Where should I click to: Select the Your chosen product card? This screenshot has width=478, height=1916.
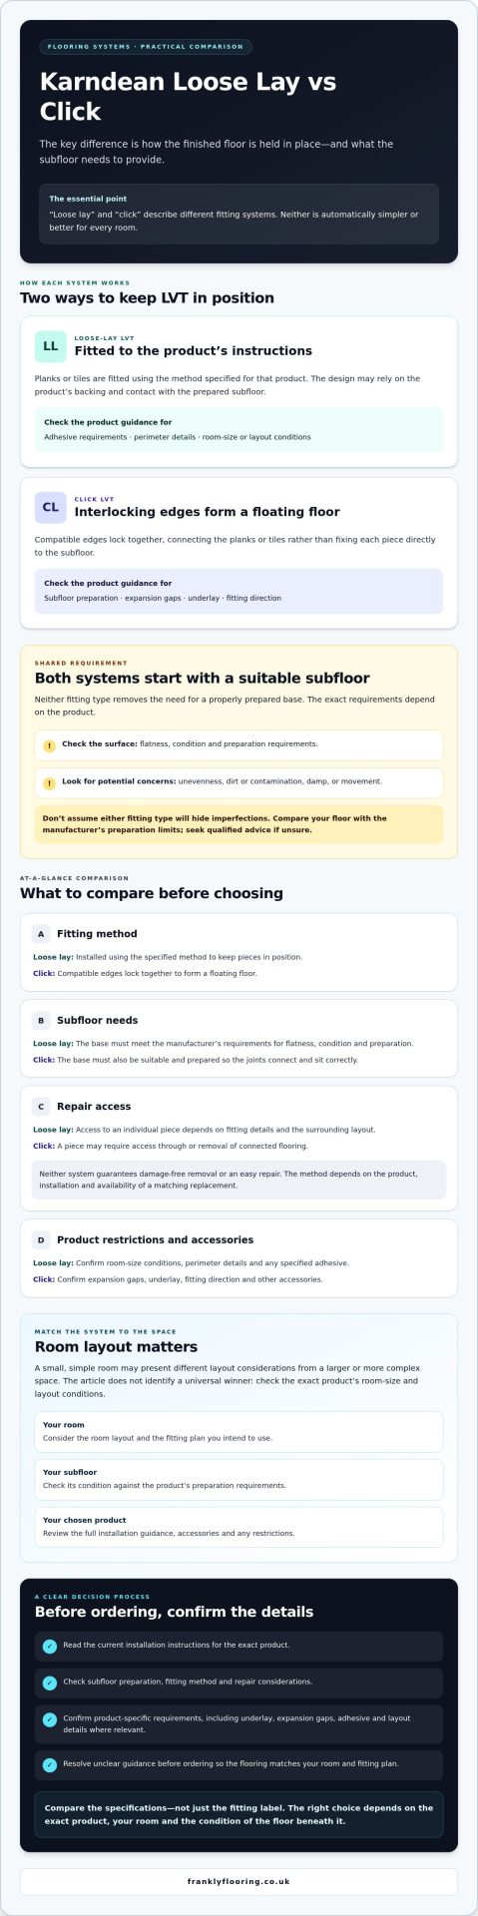[x=239, y=1526]
